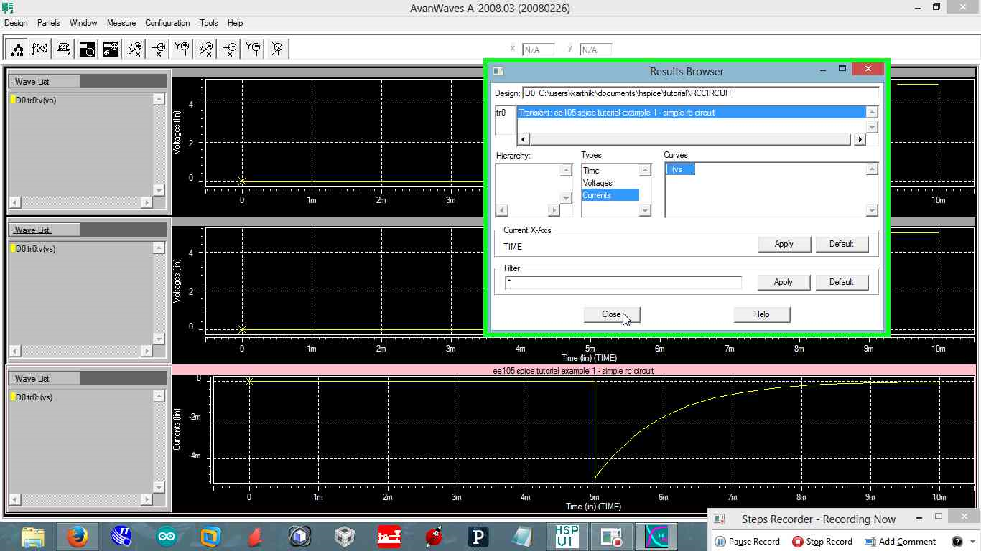Select the unzoom/full-fit tool
This screenshot has width=981, height=551.
coord(276,48)
